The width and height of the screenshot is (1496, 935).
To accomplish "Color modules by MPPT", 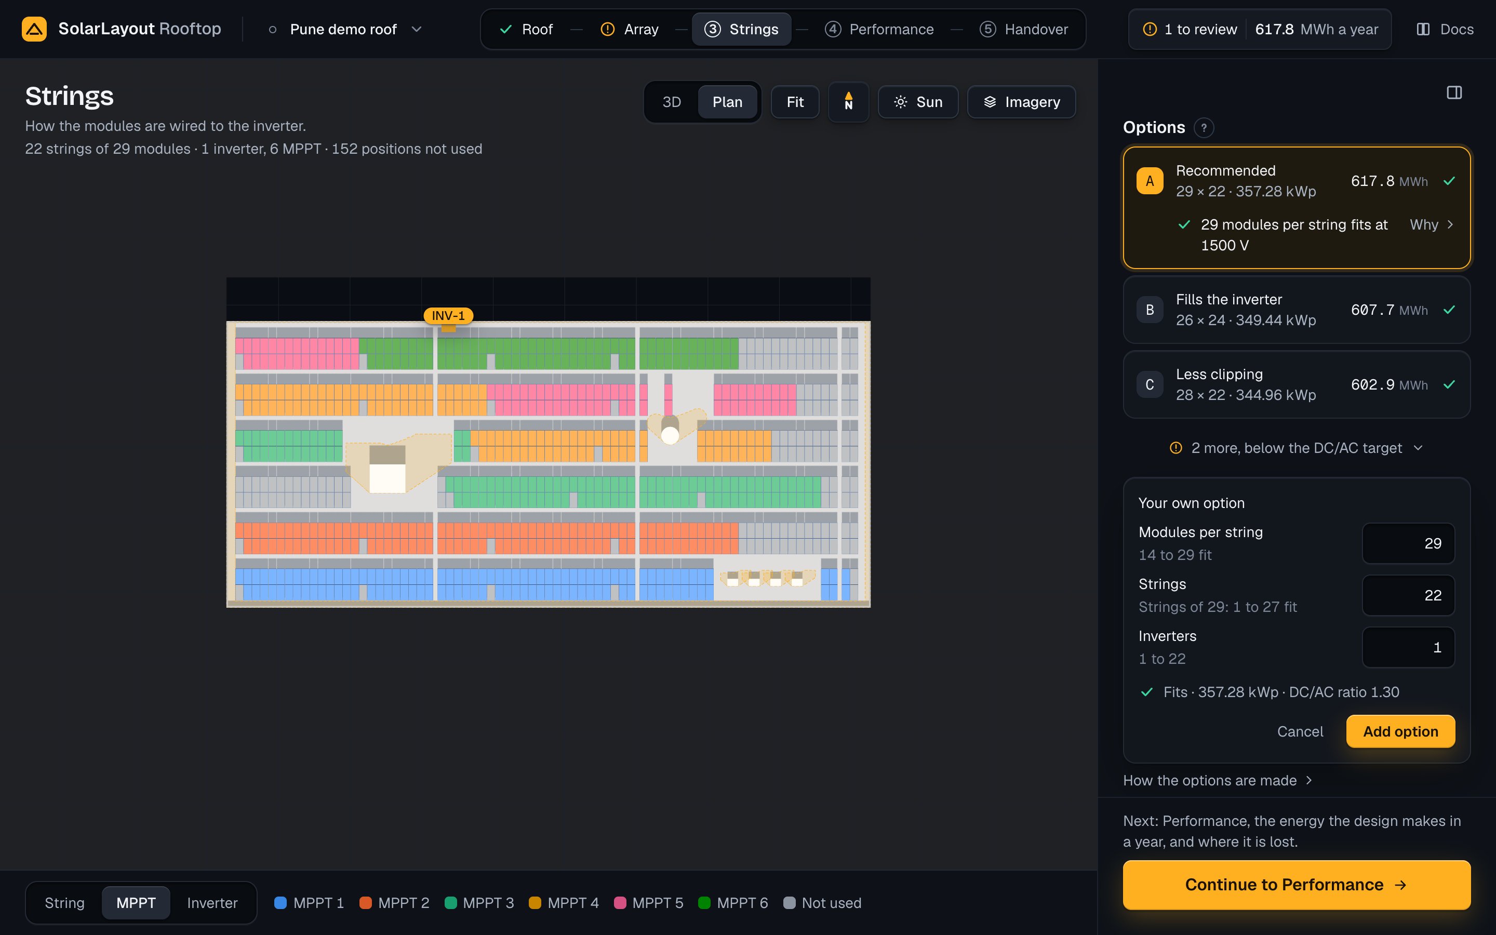I will 136,903.
